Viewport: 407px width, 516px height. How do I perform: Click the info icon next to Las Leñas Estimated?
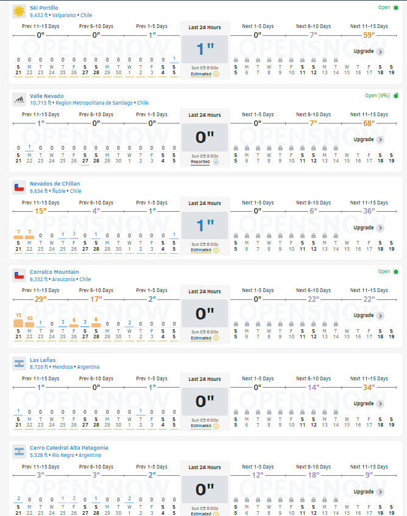(216, 426)
